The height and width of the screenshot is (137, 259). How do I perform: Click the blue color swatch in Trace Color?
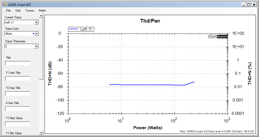coord(33,34)
